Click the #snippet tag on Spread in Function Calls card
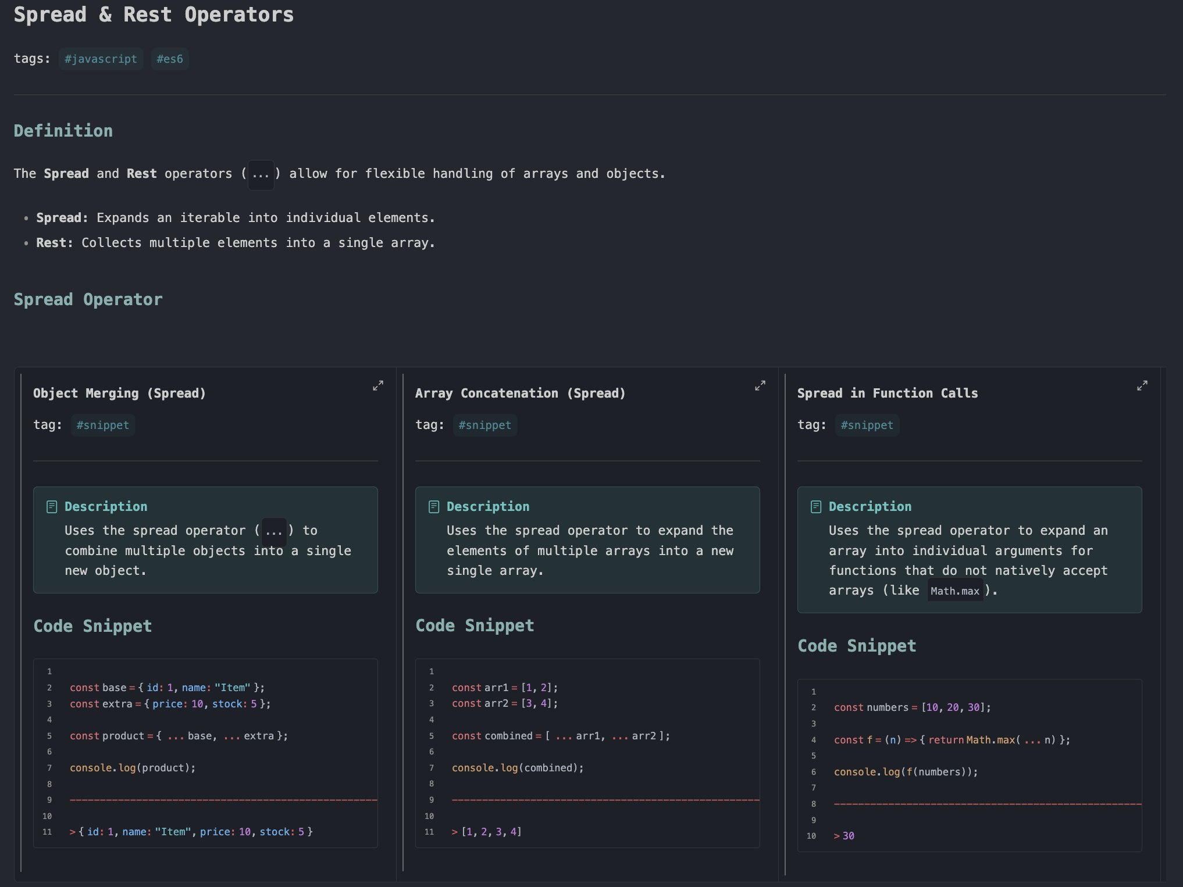The height and width of the screenshot is (887, 1183). 867,425
